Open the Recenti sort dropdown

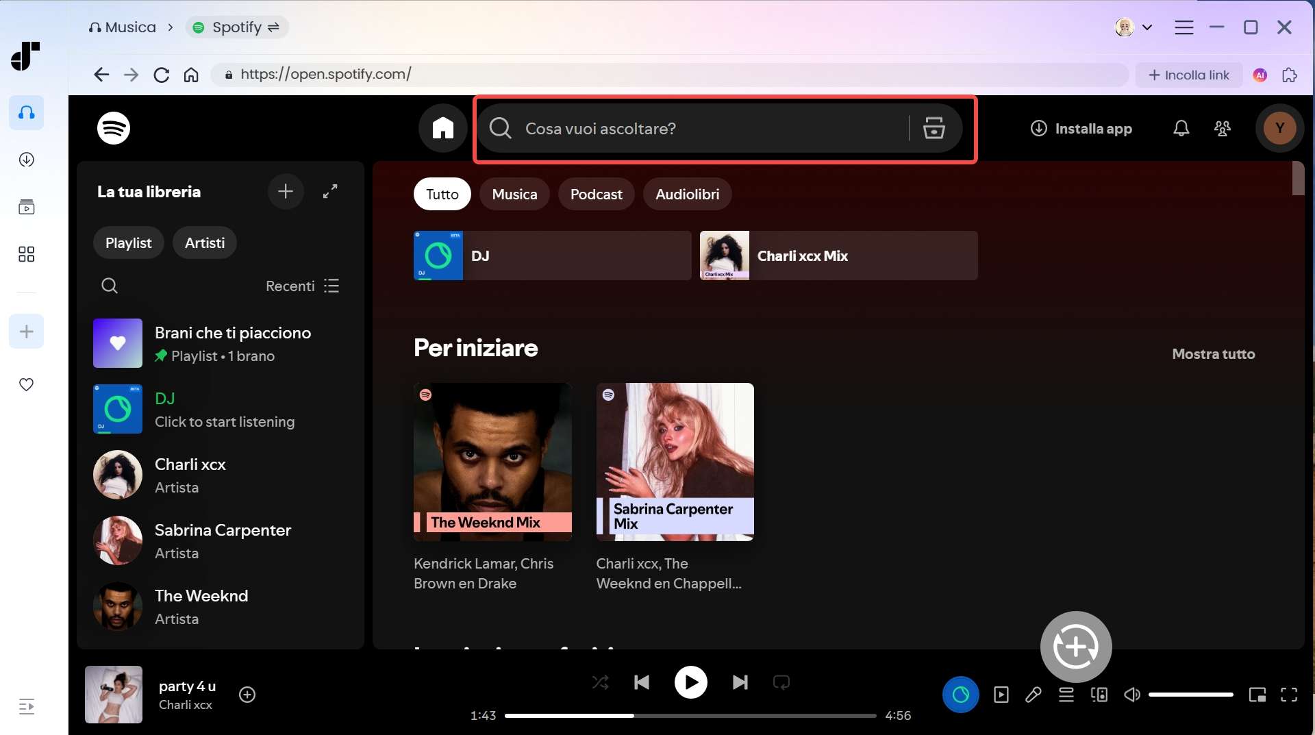(x=290, y=286)
